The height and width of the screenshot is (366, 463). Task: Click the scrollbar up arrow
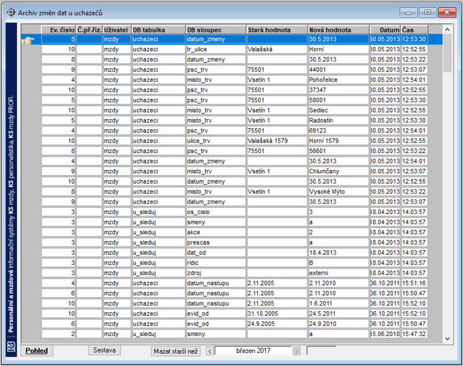tap(447, 29)
